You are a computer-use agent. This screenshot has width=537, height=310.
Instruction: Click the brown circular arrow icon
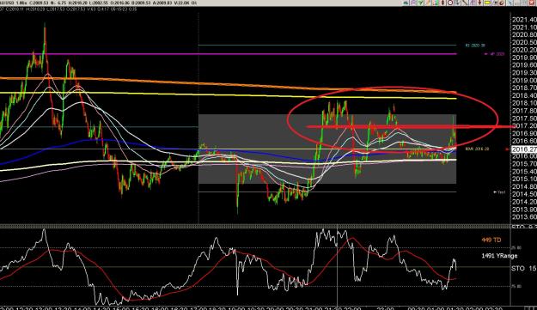tap(502, 3)
